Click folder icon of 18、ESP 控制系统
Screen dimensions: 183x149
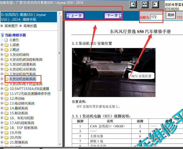click(6, 128)
